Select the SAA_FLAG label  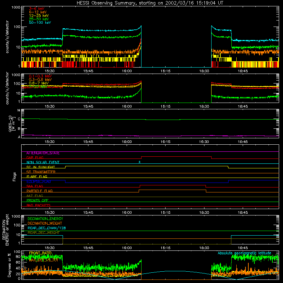tap(35, 186)
